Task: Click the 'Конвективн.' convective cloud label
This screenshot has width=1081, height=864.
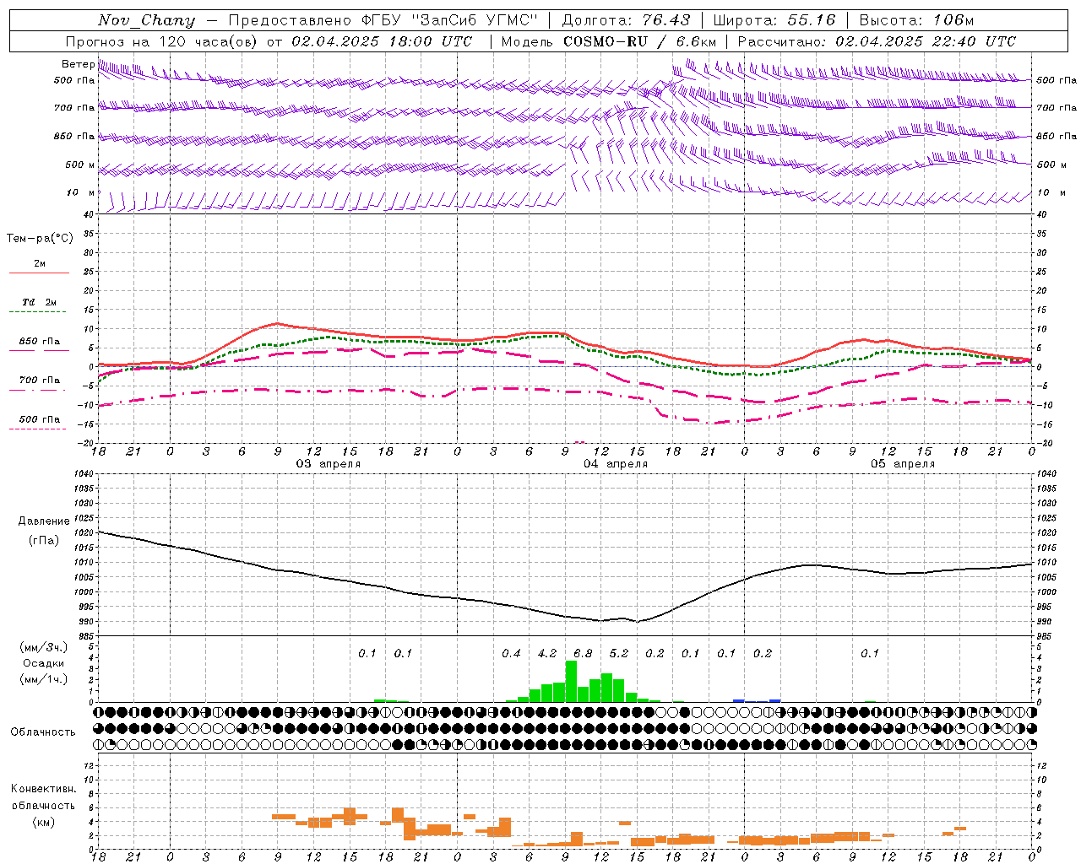Action: (44, 789)
